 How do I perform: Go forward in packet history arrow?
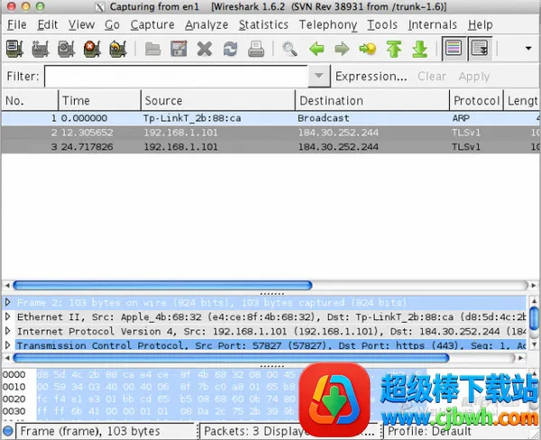342,49
